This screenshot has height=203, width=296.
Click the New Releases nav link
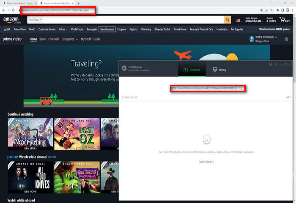(107, 29)
